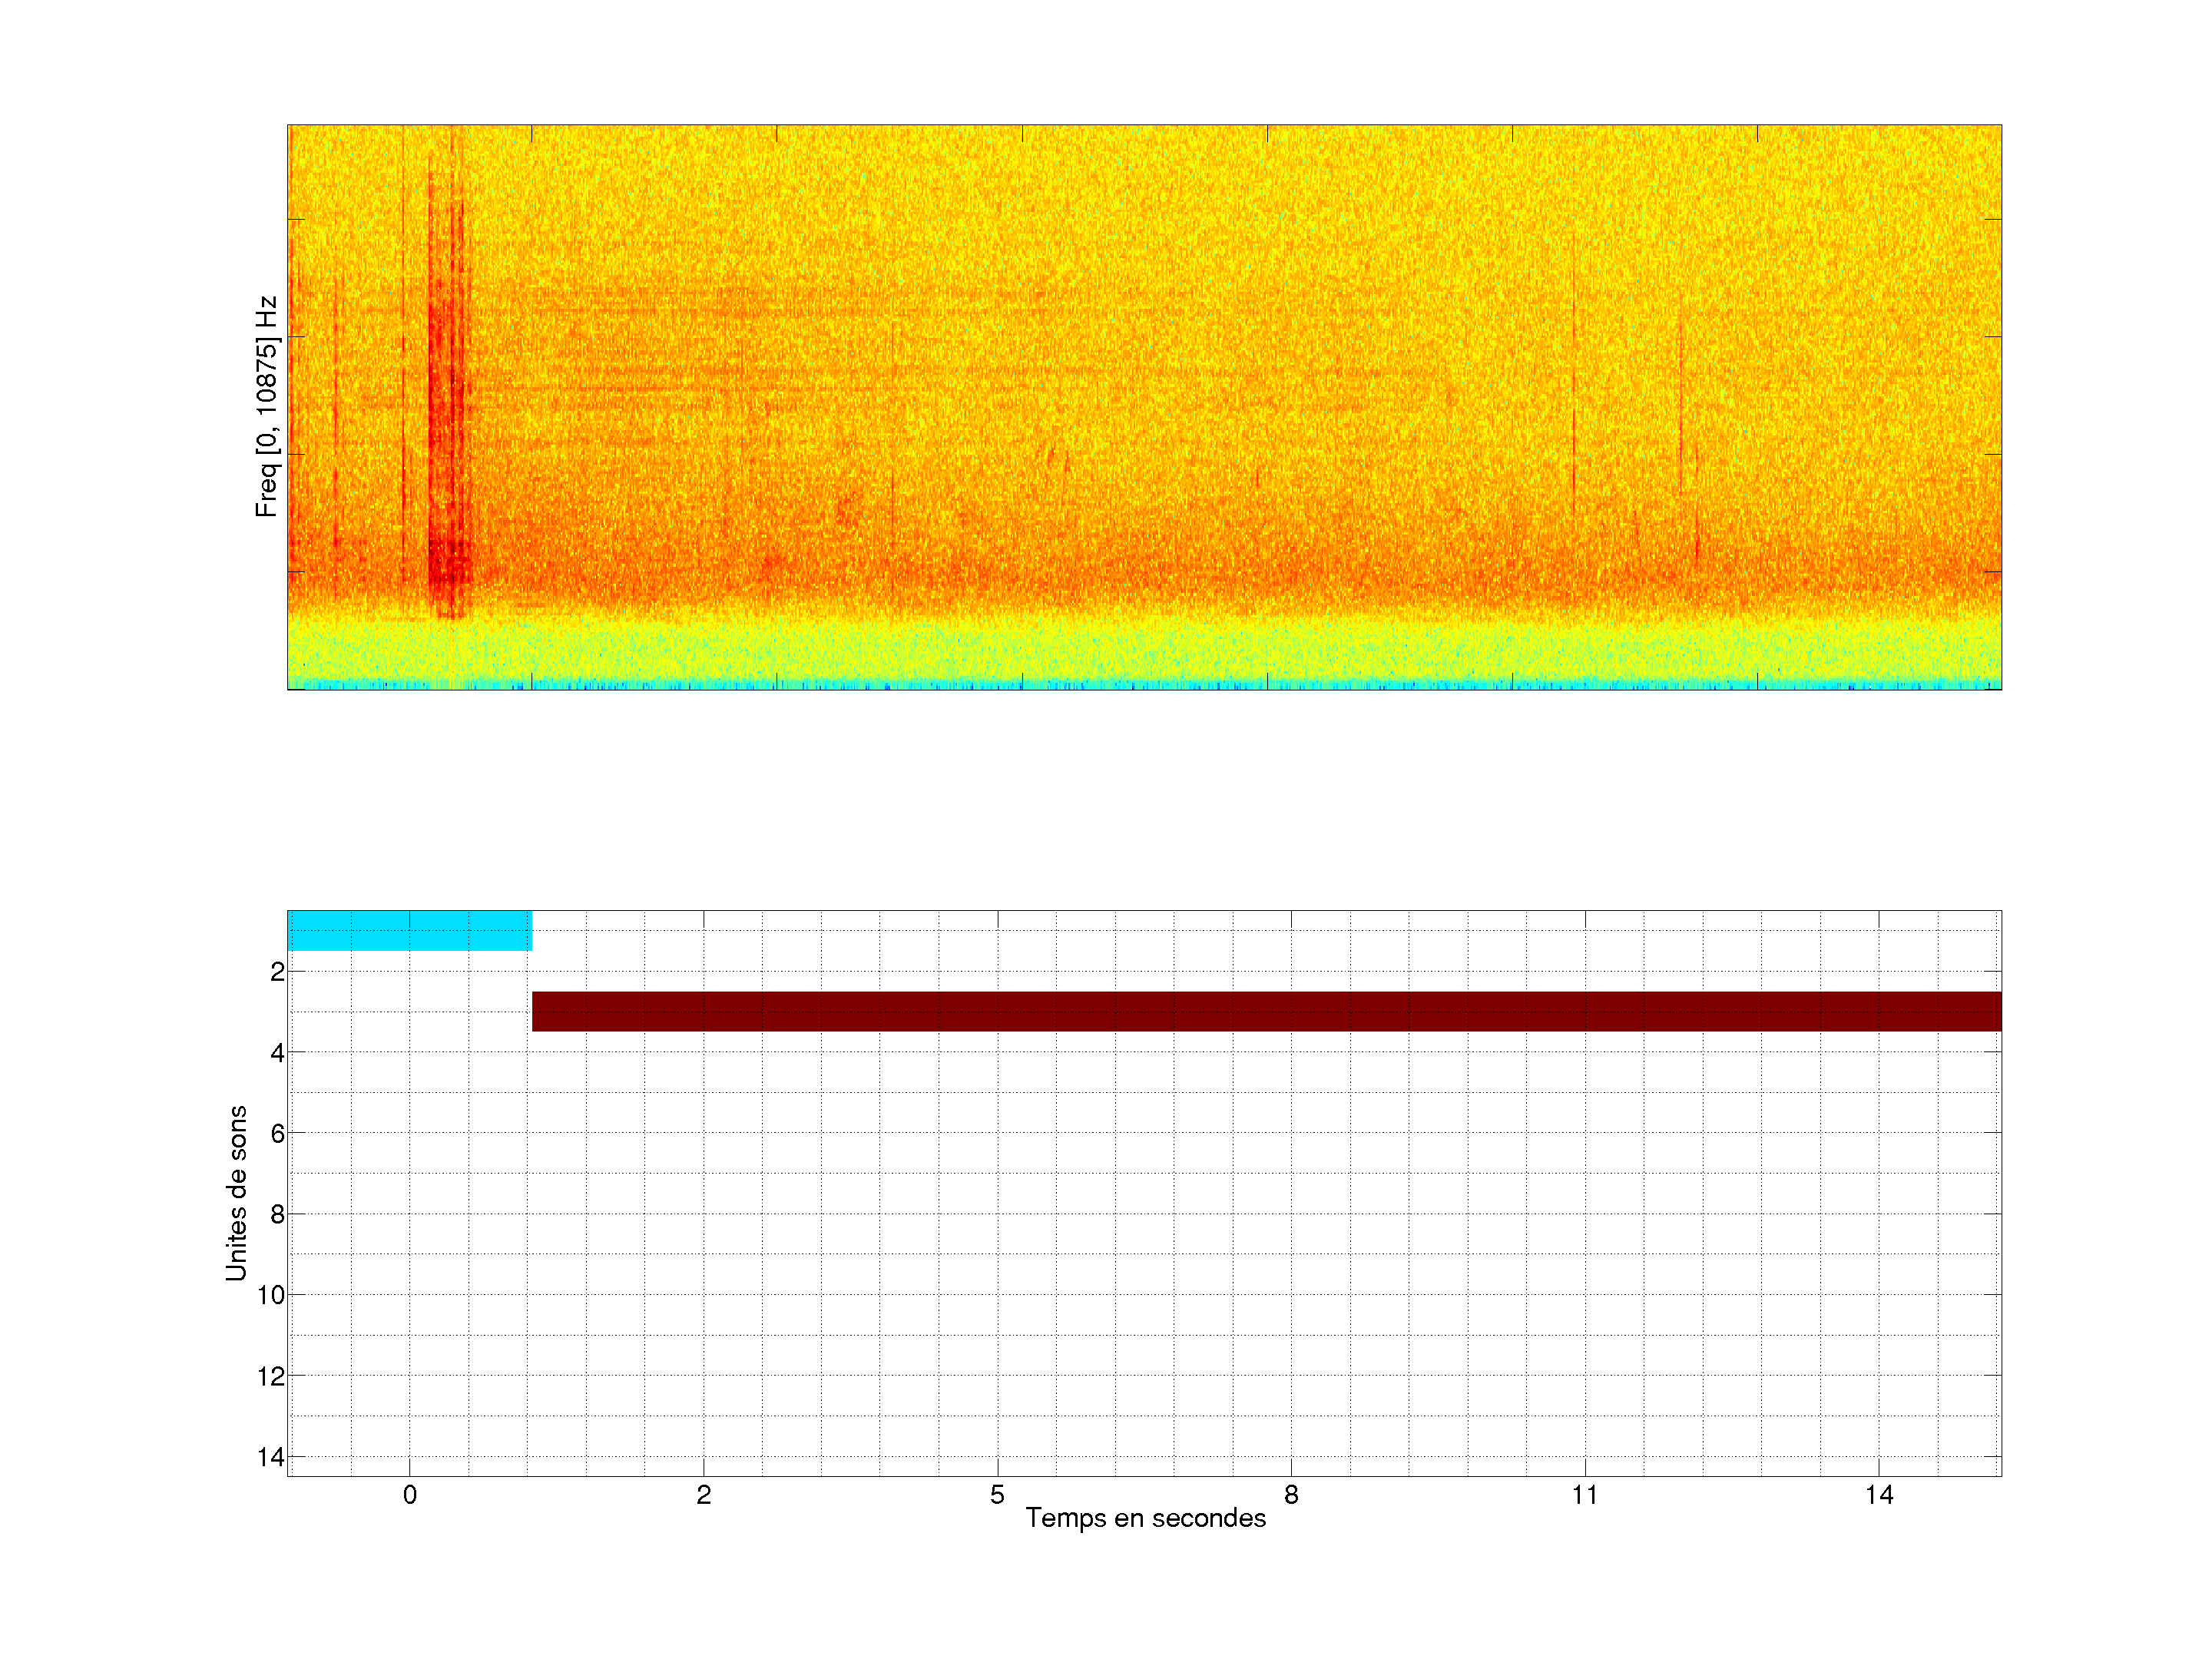The height and width of the screenshot is (1659, 2212).
Task: Click the x-axis tick label 5
Action: click(x=997, y=1495)
